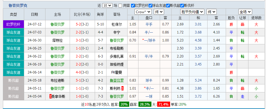Click the 类型 column header

coord(14,15)
